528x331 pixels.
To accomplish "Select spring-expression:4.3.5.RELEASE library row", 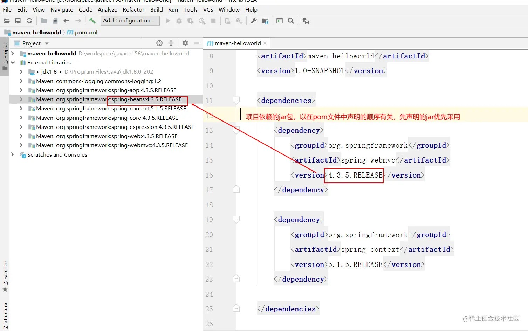I will tap(106, 127).
